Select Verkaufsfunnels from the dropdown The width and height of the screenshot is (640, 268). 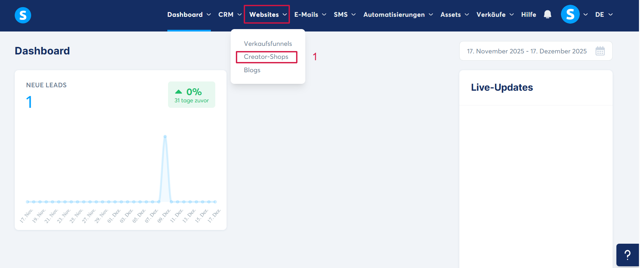pyautogui.click(x=268, y=43)
